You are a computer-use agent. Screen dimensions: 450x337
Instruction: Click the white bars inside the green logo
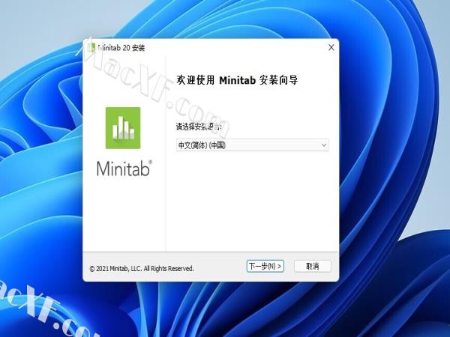124,128
